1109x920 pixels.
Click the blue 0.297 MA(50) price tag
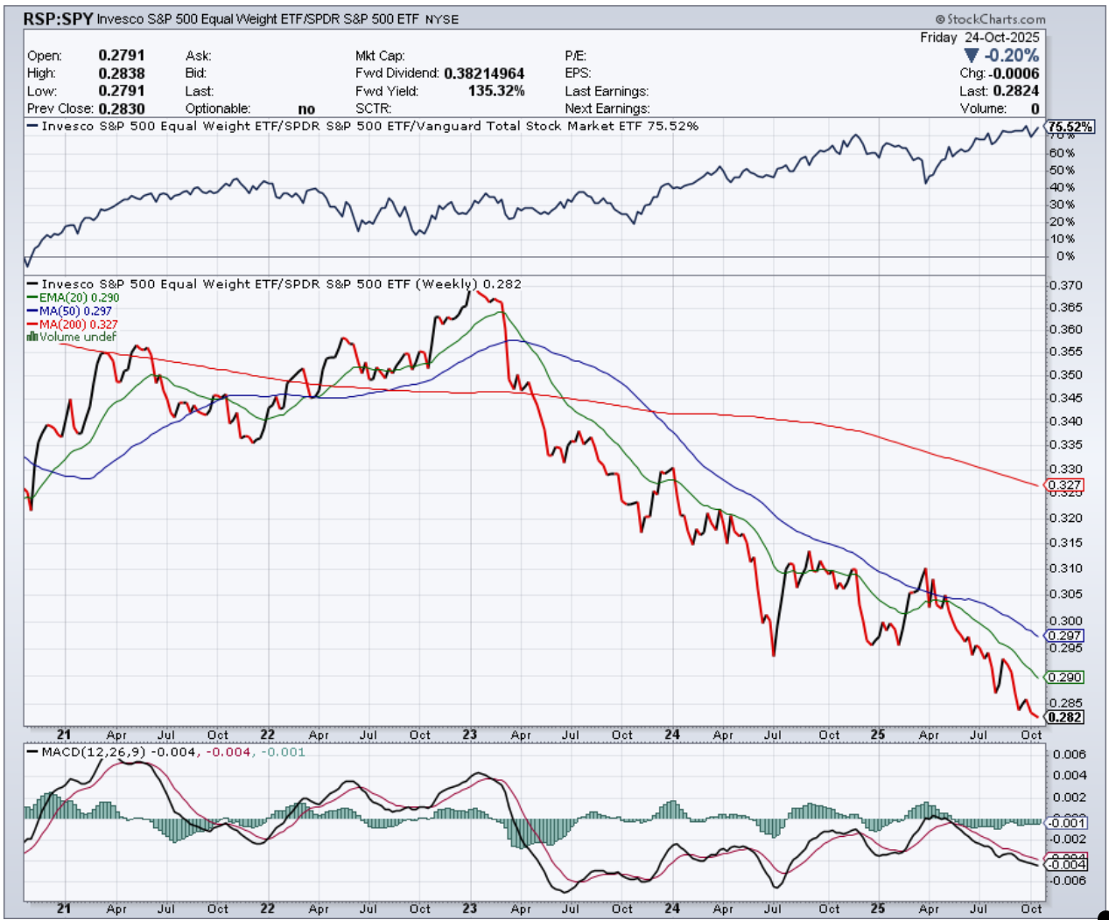(1064, 636)
